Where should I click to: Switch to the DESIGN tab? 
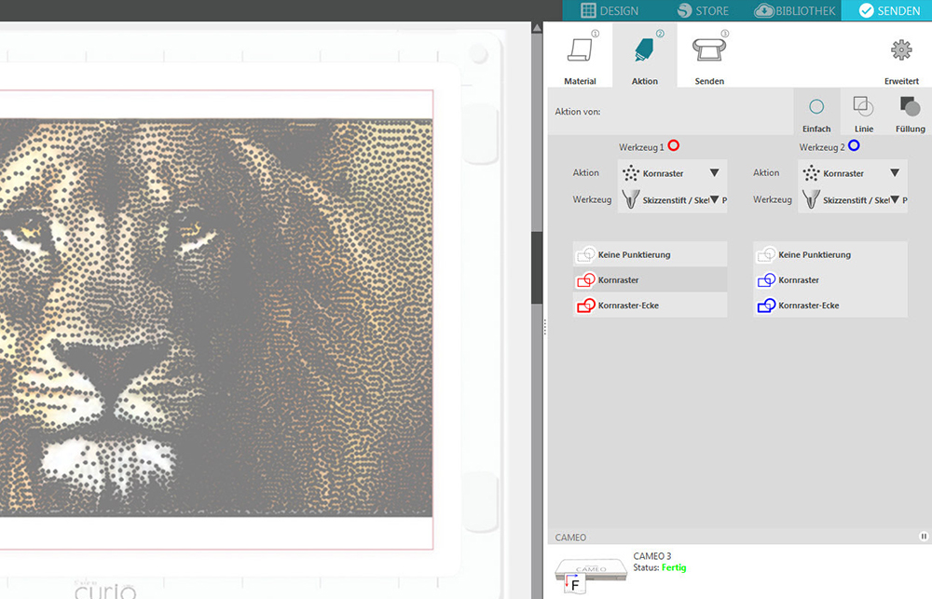[610, 10]
